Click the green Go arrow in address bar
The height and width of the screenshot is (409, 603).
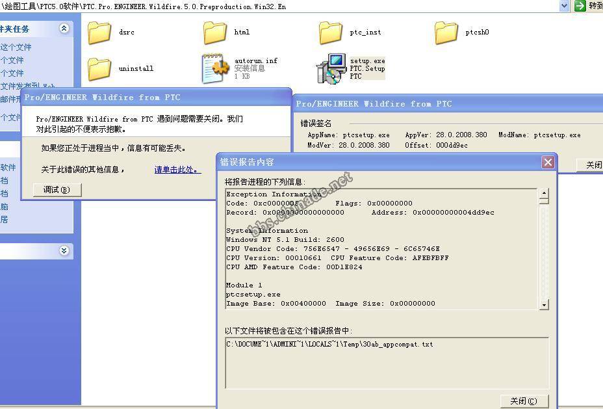click(580, 6)
